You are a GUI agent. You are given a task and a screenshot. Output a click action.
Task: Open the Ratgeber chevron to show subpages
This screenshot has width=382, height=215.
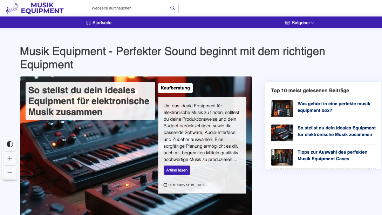[312, 22]
